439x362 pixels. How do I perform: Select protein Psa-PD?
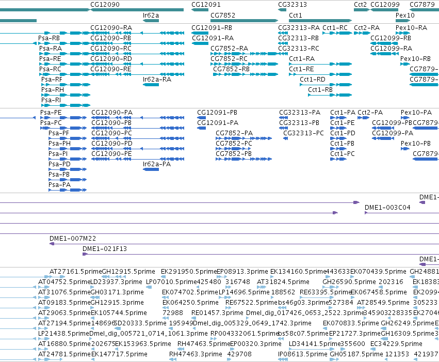tap(59, 164)
